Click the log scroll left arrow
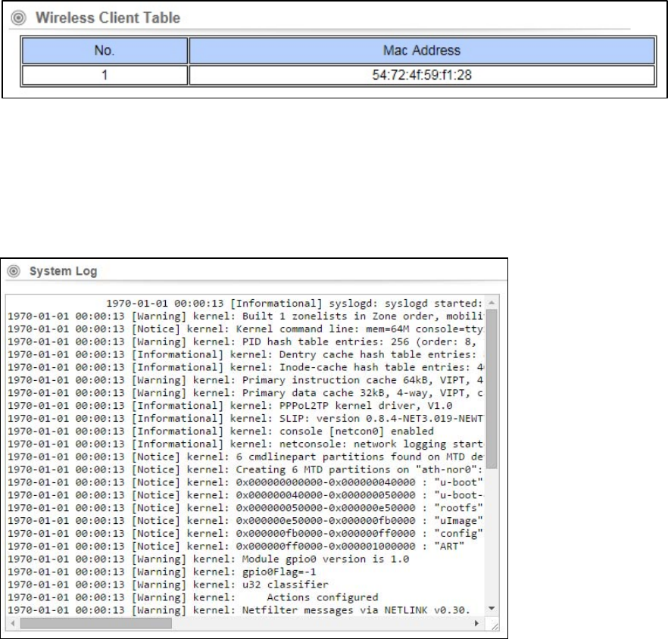This screenshot has width=668, height=639. click(x=13, y=623)
